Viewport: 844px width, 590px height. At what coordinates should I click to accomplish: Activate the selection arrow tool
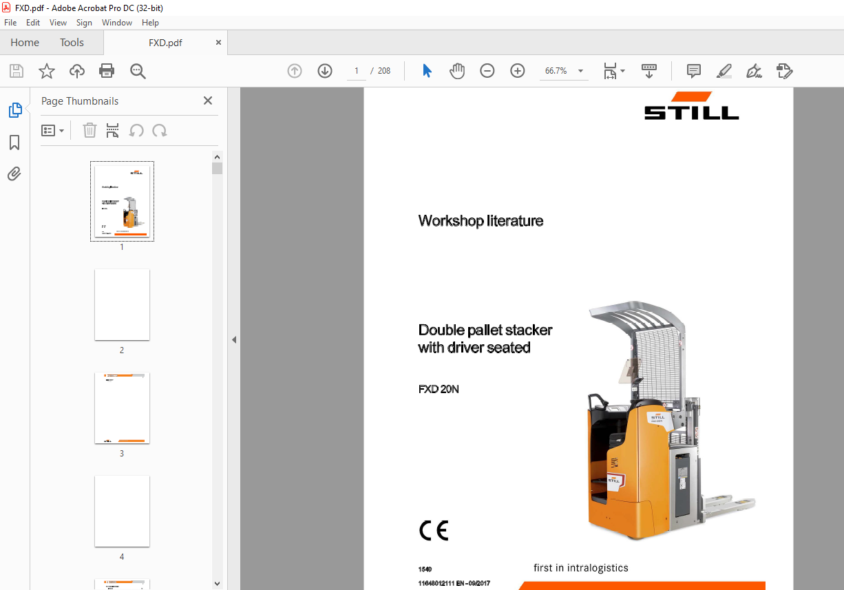point(428,71)
